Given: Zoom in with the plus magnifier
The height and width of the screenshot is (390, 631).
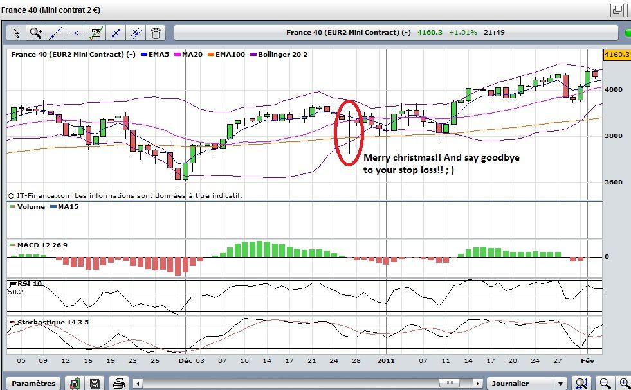Looking at the screenshot, I should click(x=624, y=383).
